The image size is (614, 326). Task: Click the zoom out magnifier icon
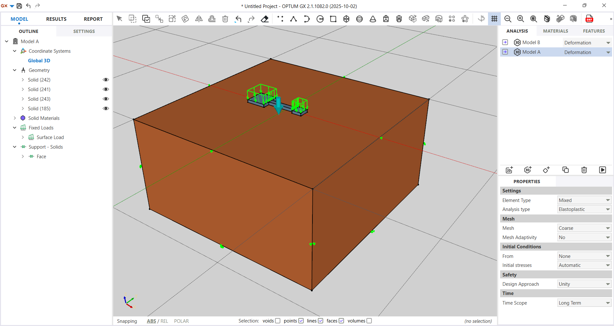pos(508,19)
